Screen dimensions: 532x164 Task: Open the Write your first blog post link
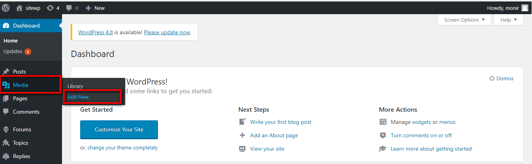tap(281, 122)
